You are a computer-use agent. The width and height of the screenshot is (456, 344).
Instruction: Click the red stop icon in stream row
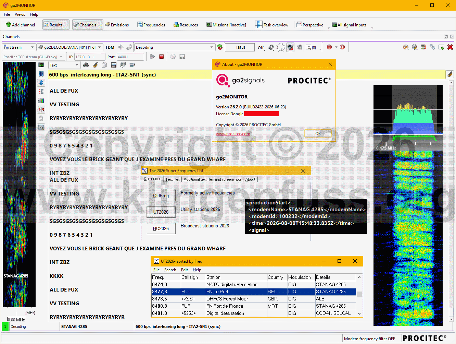pyautogui.click(x=162, y=57)
